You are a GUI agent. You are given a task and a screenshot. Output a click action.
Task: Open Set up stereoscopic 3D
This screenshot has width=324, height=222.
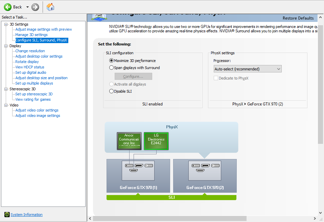[34, 94]
